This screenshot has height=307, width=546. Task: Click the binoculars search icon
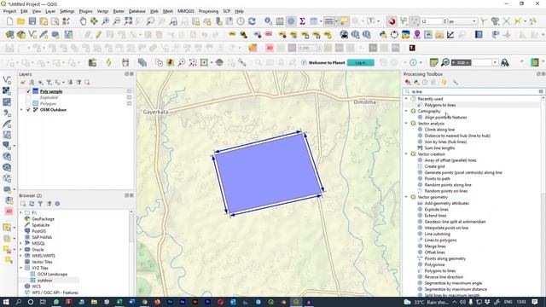[504, 62]
